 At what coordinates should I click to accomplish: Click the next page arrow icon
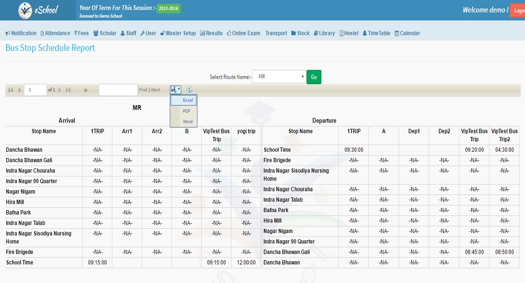pos(60,90)
